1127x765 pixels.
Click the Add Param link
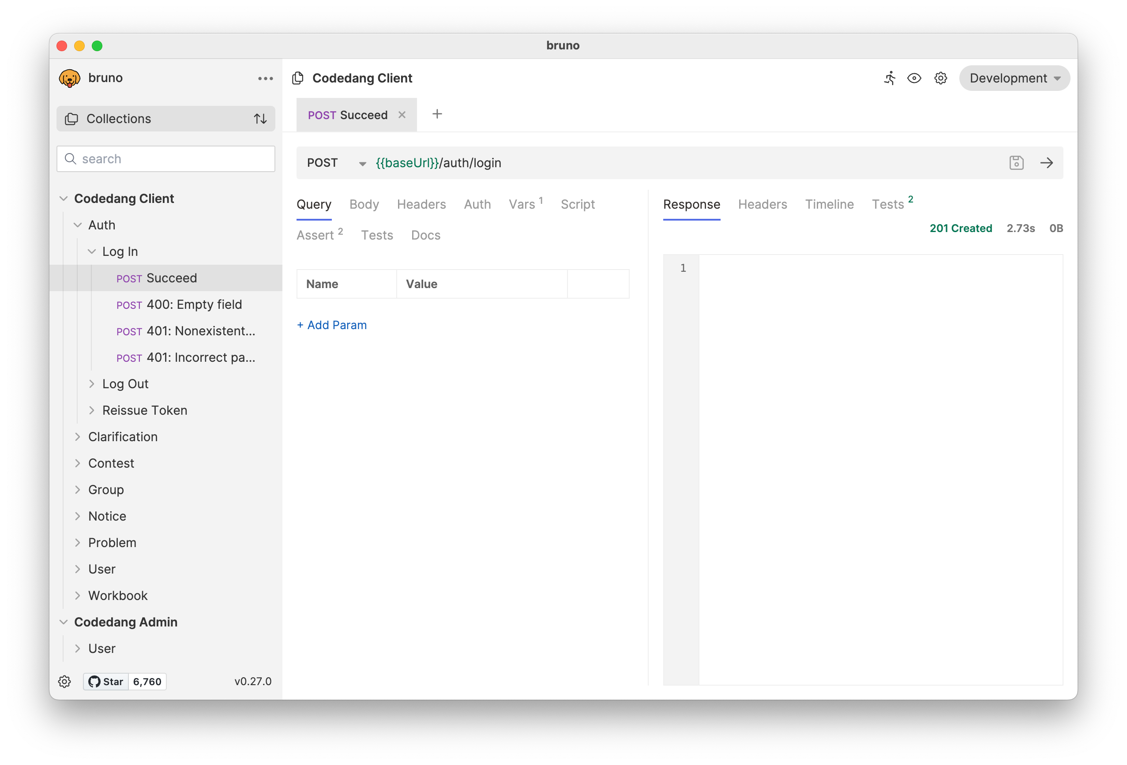(332, 324)
